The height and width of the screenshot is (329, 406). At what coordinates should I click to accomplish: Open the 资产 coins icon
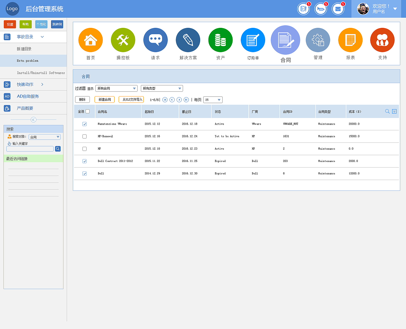point(220,40)
